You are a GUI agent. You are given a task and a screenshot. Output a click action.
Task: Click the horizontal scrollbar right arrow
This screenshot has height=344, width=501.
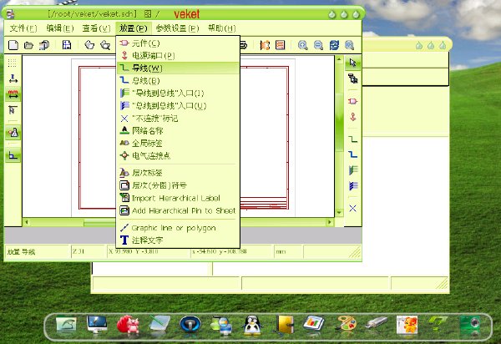pos(330,222)
